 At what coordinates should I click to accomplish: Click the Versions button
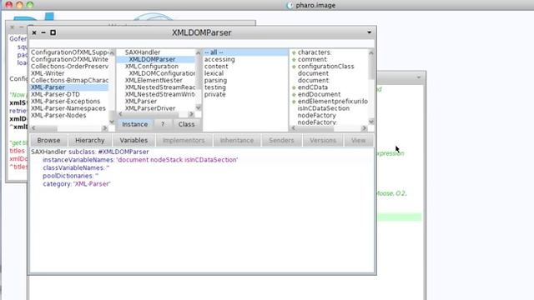pos(323,140)
